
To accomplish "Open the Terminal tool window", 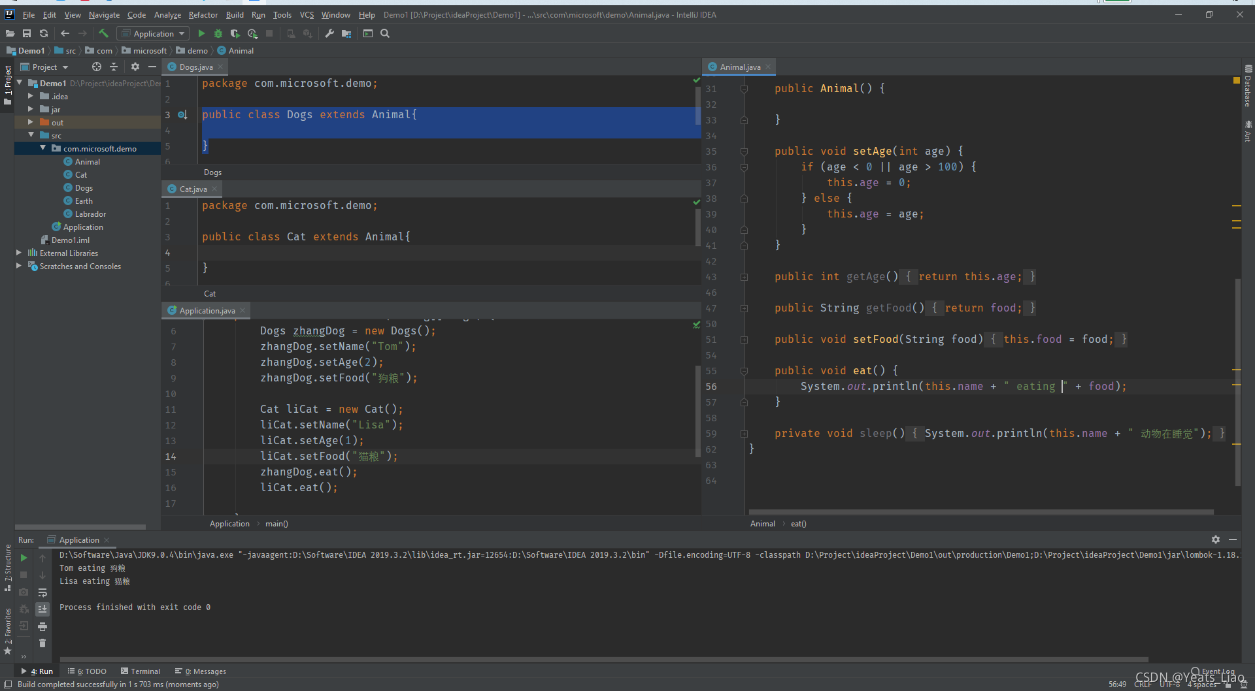I will click(x=141, y=671).
